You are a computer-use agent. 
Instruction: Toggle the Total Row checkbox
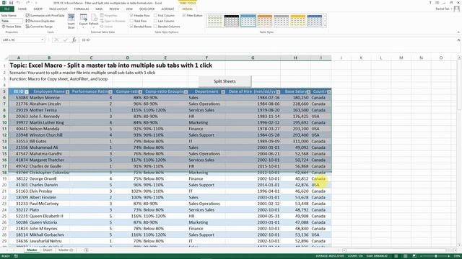tap(131, 21)
